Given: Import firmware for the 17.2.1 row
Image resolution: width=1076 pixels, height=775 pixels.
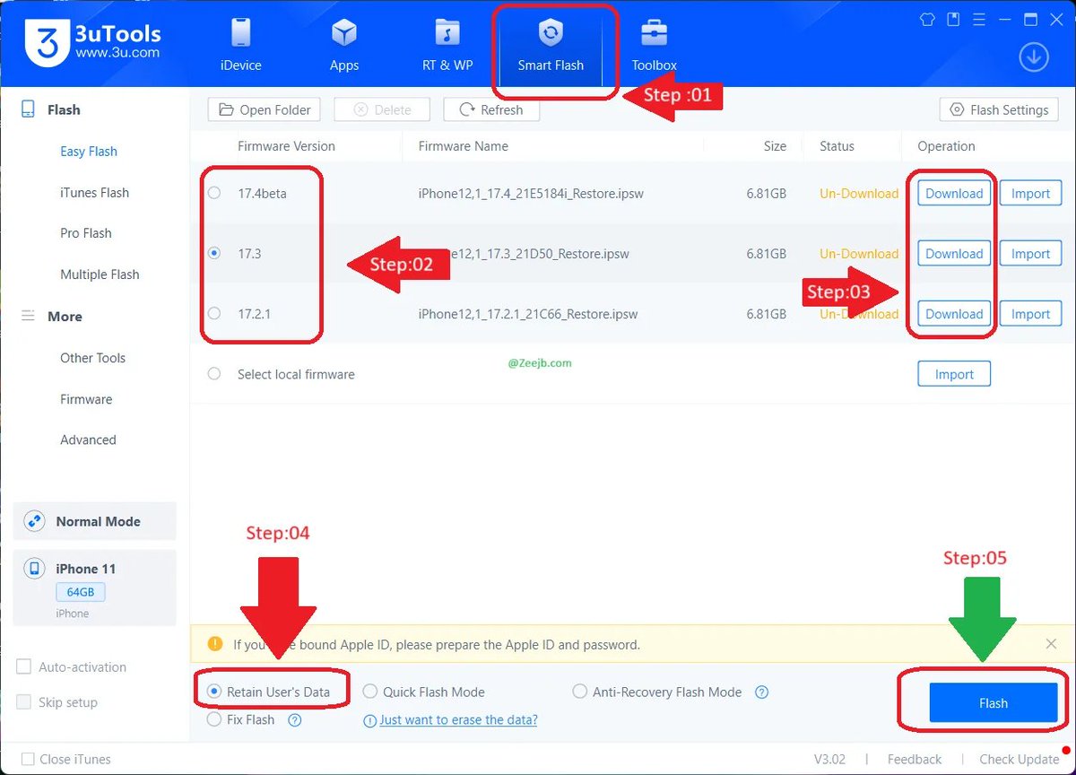Looking at the screenshot, I should coord(1030,314).
